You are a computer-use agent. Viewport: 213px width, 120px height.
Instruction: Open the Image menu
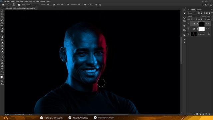pos(13,1)
